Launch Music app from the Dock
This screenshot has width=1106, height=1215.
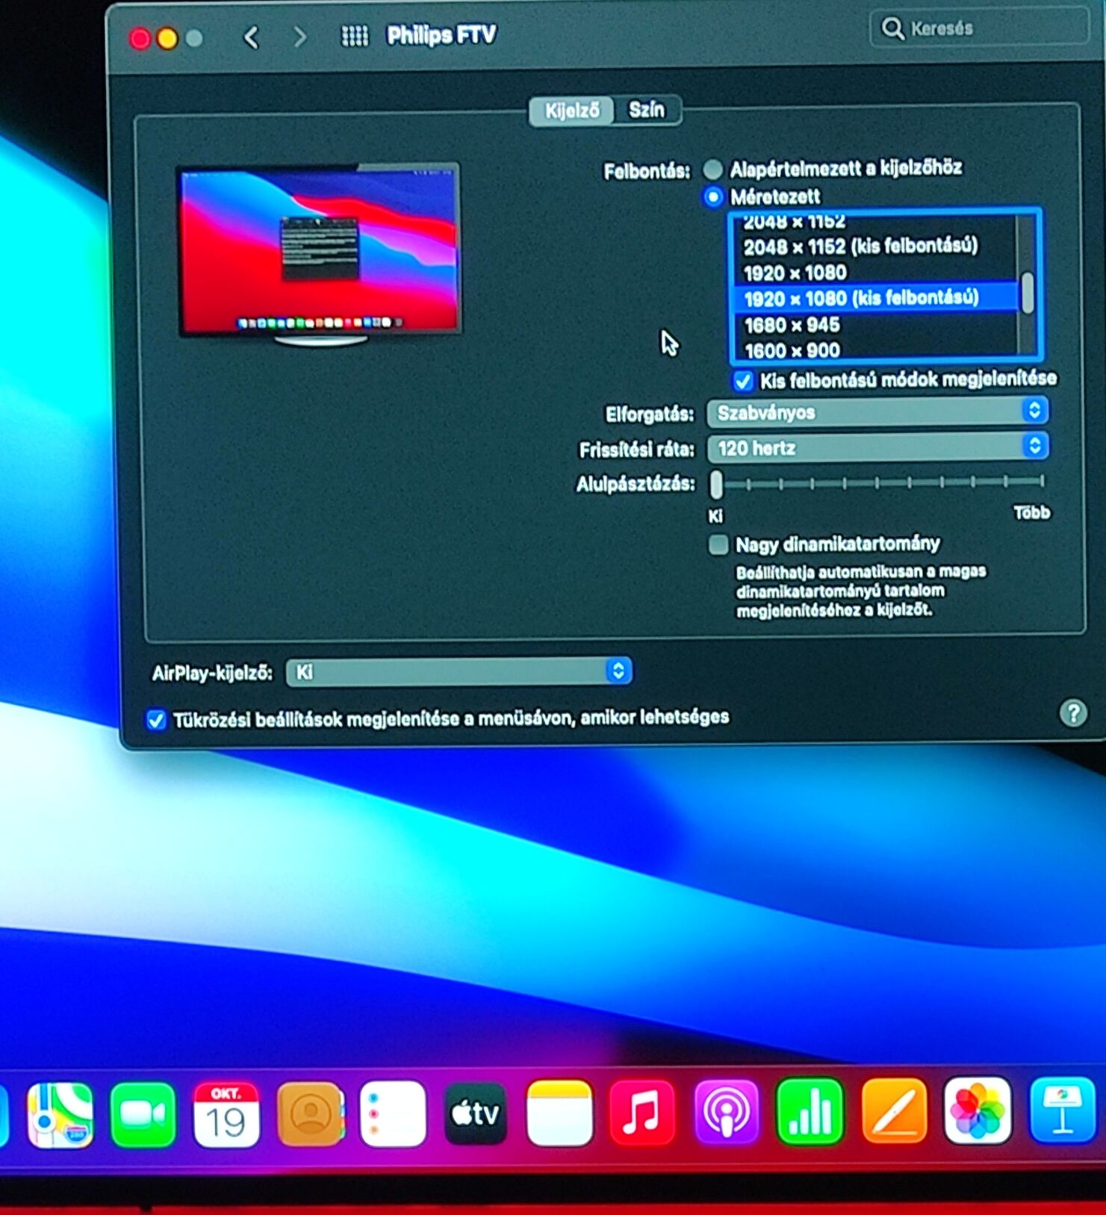tap(642, 1112)
